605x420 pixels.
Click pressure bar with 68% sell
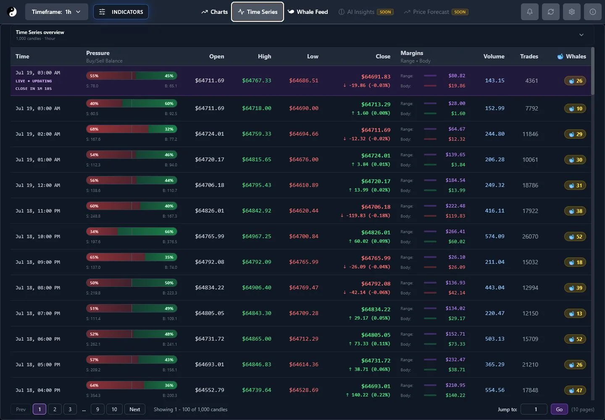(132, 129)
